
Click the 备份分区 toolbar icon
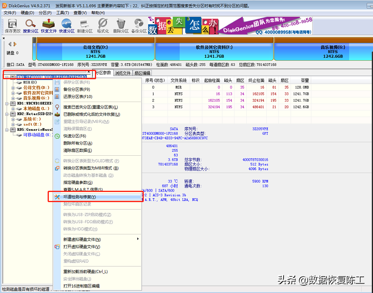click(x=139, y=26)
